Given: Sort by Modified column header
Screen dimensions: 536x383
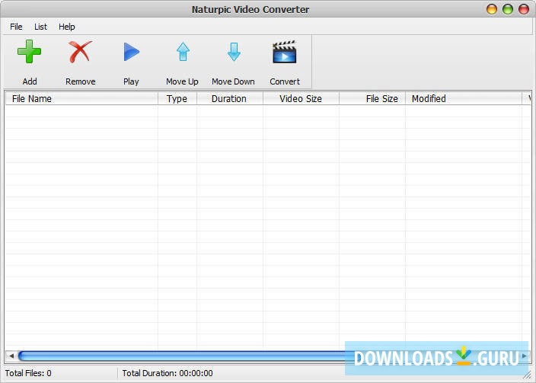Looking at the screenshot, I should pos(464,99).
